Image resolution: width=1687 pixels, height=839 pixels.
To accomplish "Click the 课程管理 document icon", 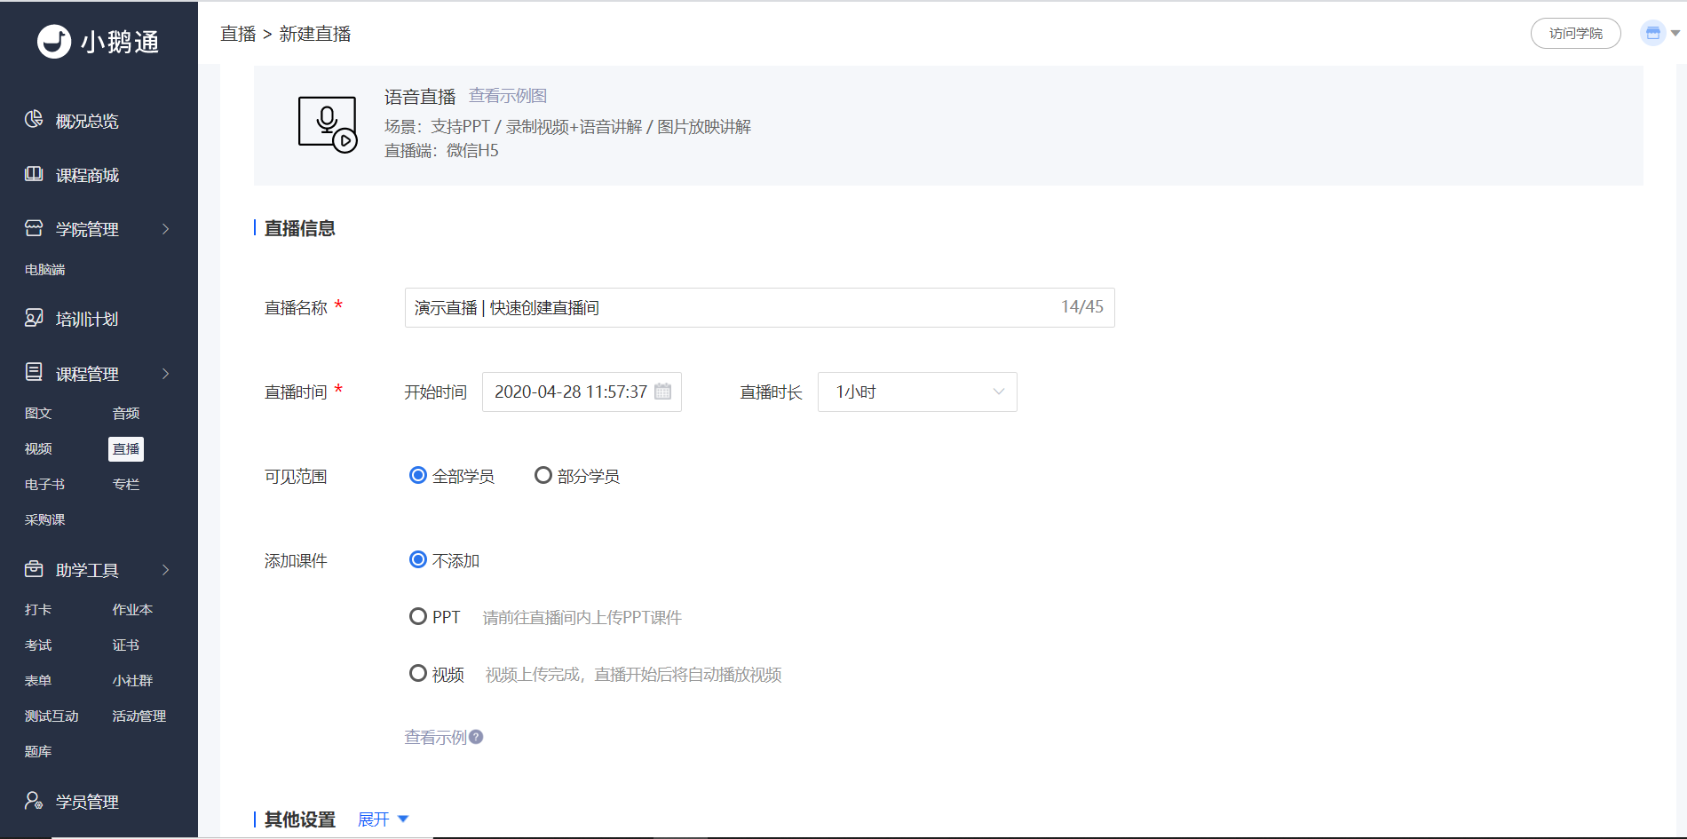I will tap(34, 372).
